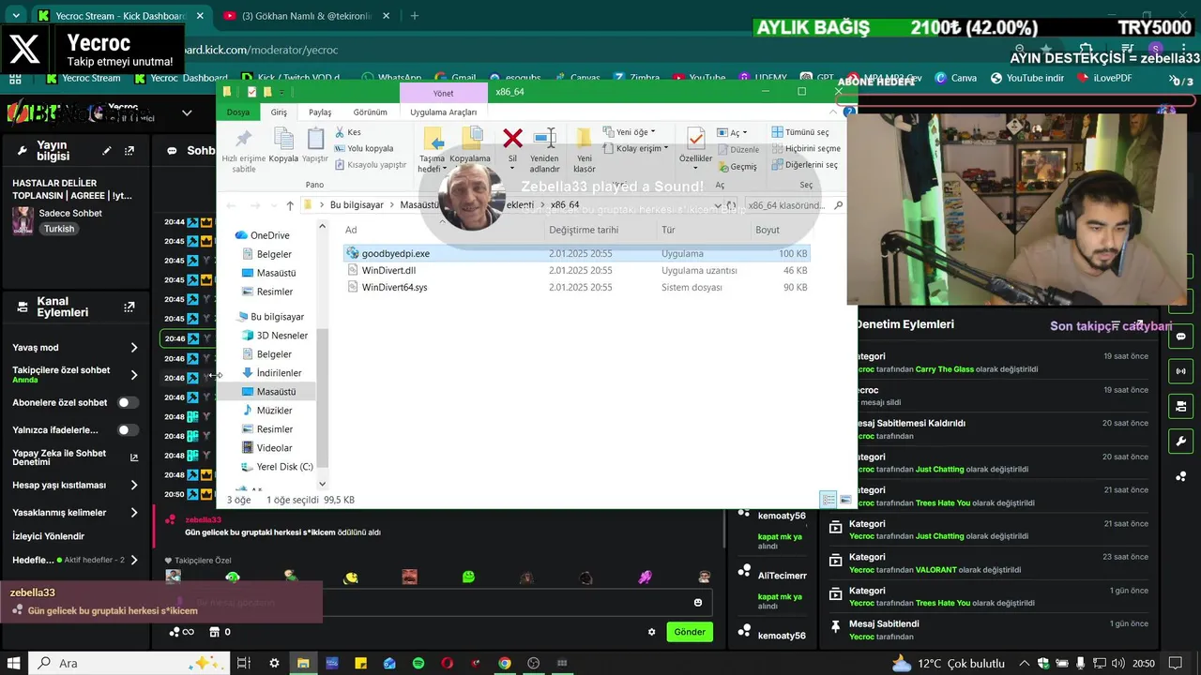
Task: Pop out the Yayın bilgisi panel
Action: pos(129,151)
